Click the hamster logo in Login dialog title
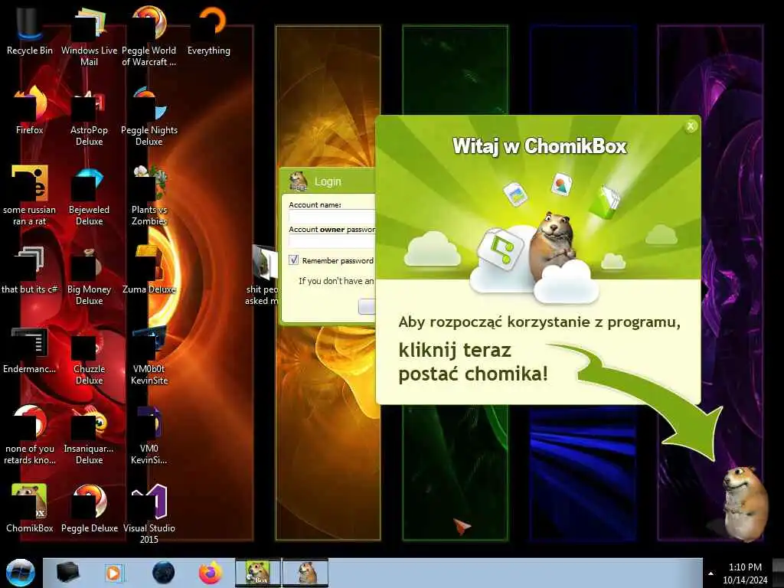Image resolution: width=784 pixels, height=588 pixels. tap(299, 181)
